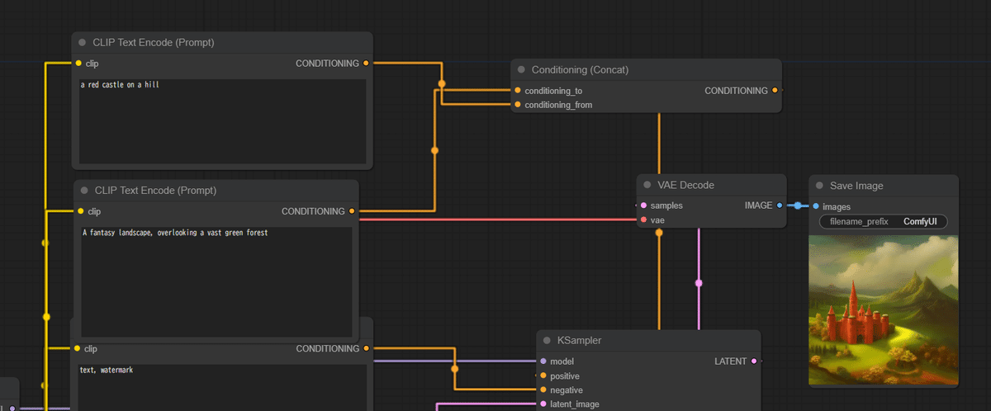Collapse the KSampler node via its title dot
This screenshot has height=411, width=991.
[x=547, y=340]
